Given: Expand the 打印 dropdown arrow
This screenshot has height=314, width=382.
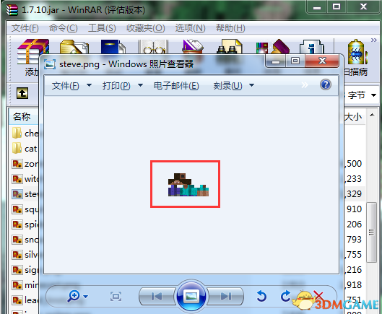Looking at the screenshot, I should click(140, 85).
